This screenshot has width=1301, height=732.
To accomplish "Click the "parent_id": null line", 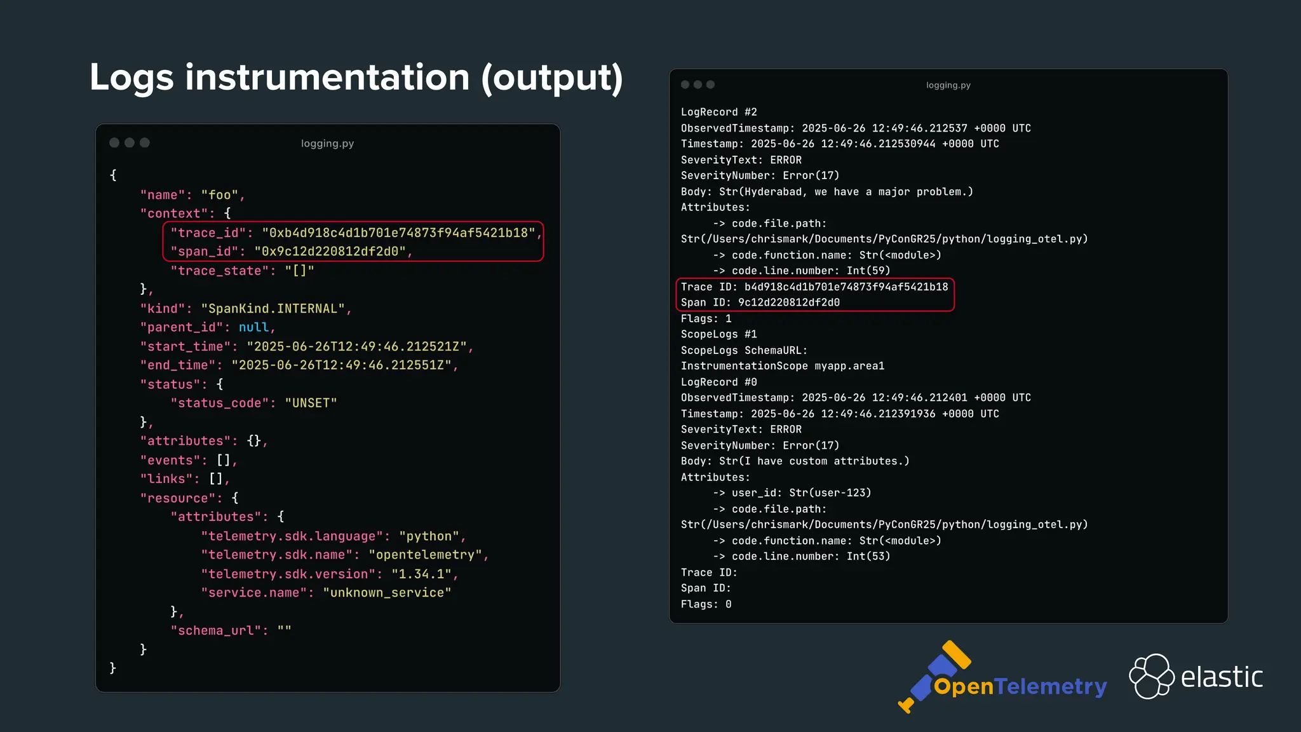I will pyautogui.click(x=208, y=327).
